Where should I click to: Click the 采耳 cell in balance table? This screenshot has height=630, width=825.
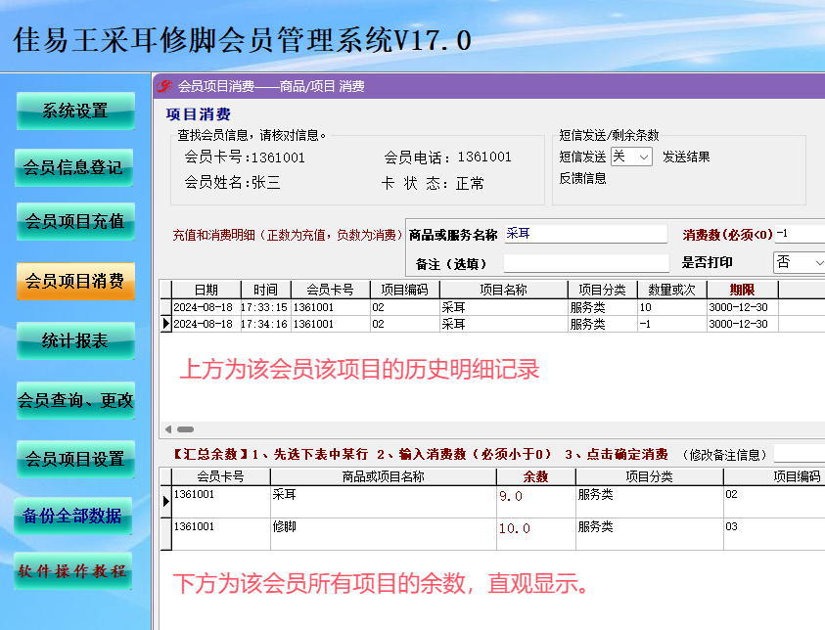pyautogui.click(x=383, y=502)
